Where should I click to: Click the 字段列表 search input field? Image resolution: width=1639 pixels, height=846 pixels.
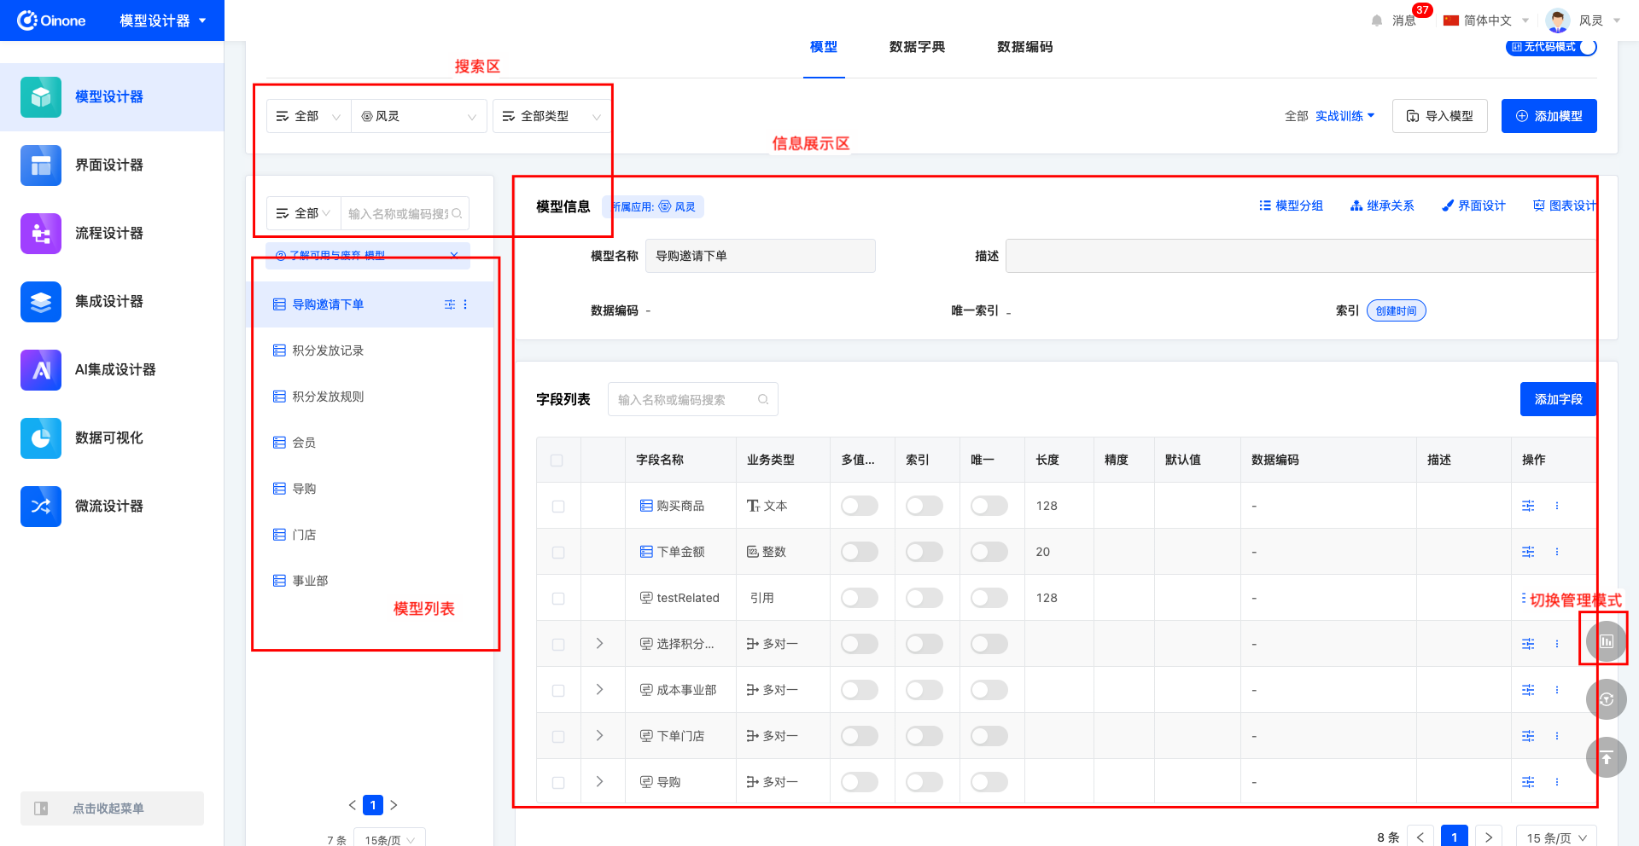click(x=683, y=399)
